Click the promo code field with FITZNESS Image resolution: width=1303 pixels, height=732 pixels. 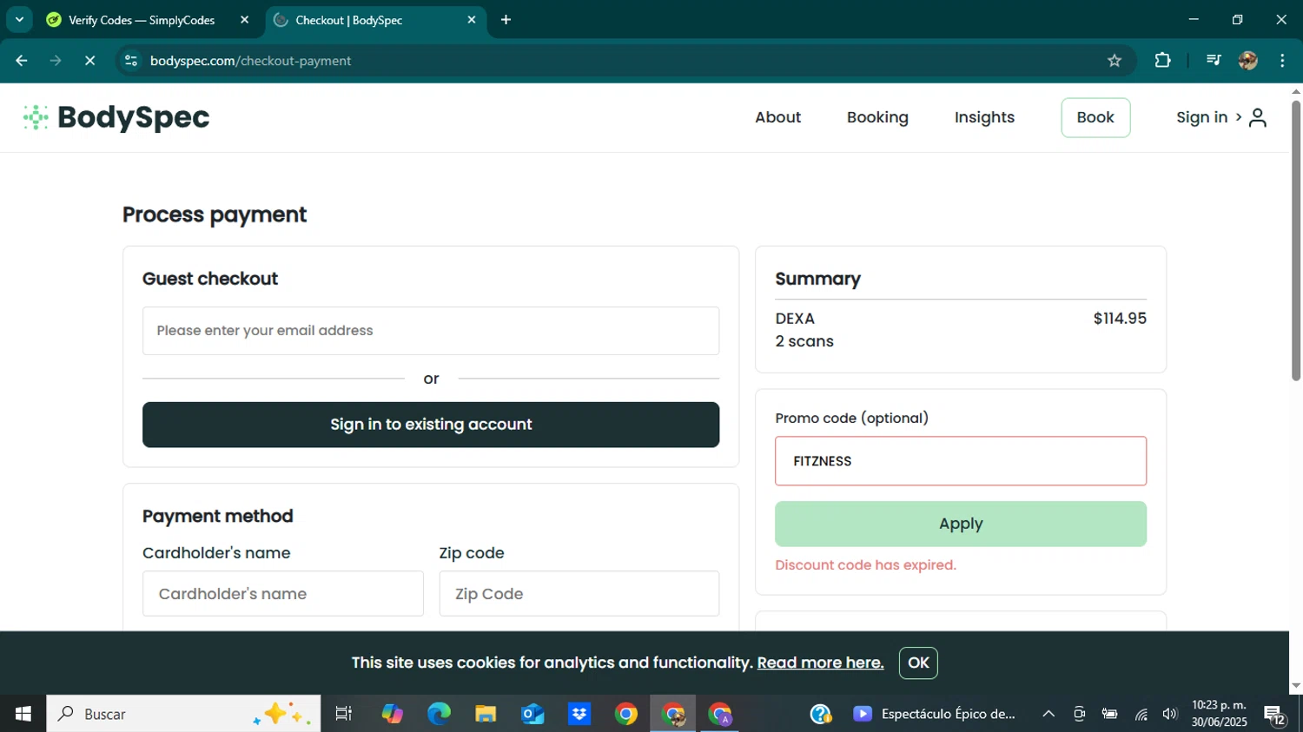tap(961, 461)
